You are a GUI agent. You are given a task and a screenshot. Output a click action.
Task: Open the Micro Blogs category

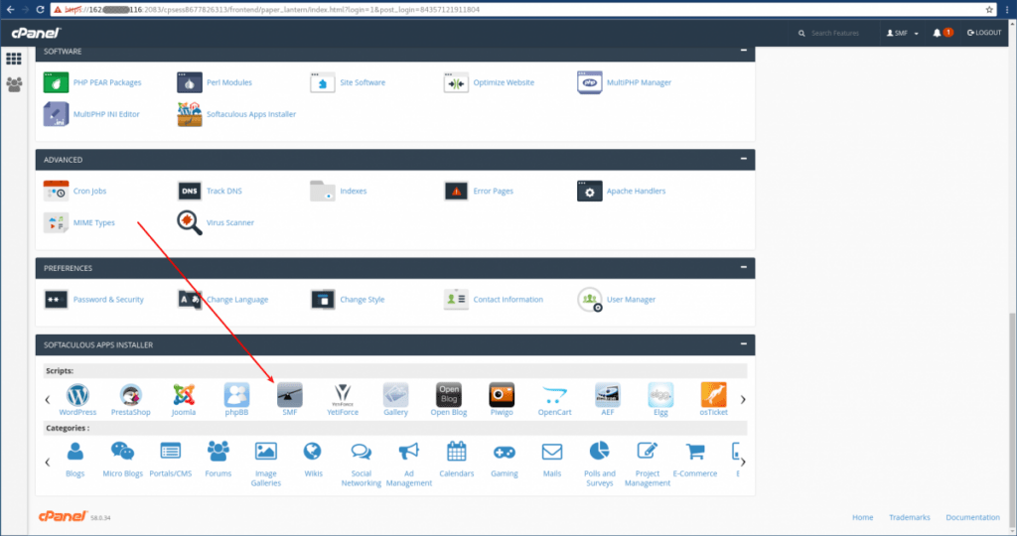coord(122,459)
